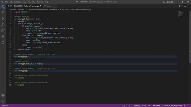Click the feedback icon in status bar
Screen dimensions: 191x107
pos(185,106)
